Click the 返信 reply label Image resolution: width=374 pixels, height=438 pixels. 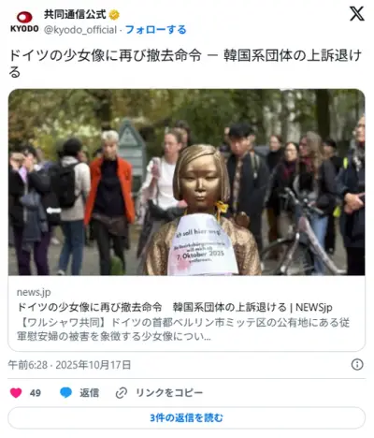coord(89,392)
